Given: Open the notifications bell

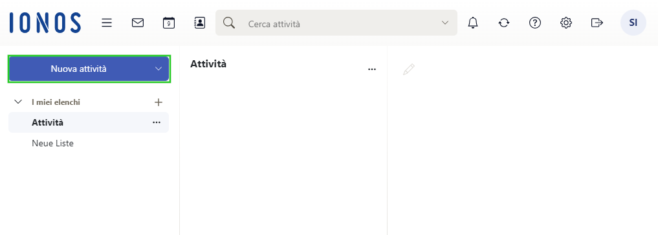Looking at the screenshot, I should (x=473, y=23).
